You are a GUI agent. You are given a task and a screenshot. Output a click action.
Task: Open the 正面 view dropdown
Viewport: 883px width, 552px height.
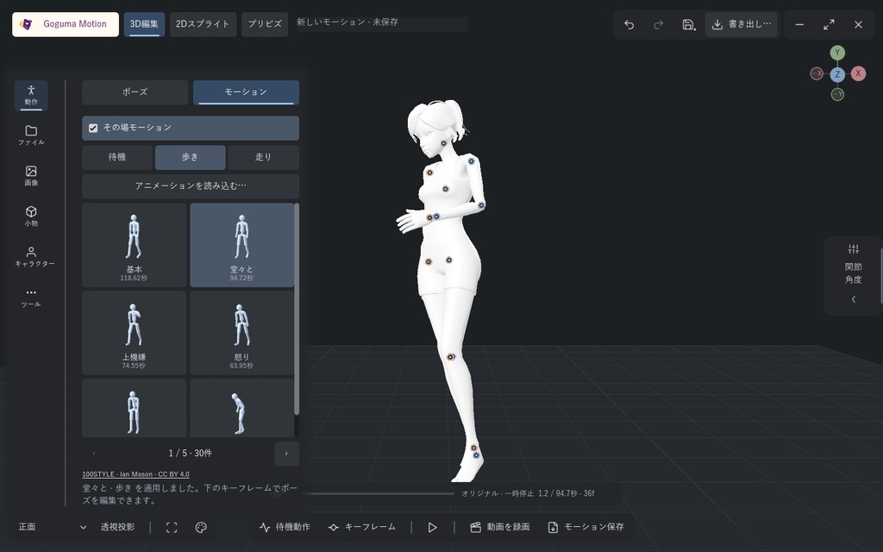click(x=52, y=527)
